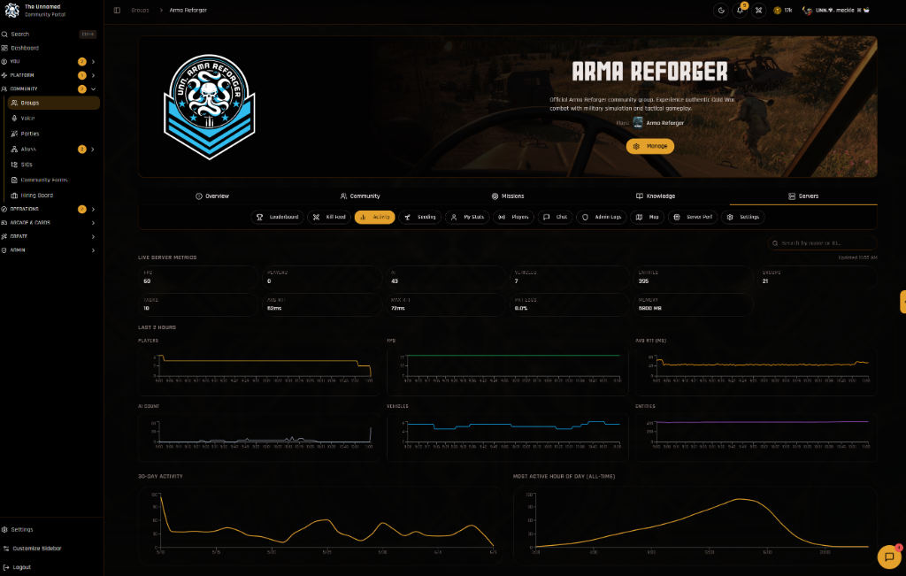Open the Seeding sub-tab
Viewport: 906px width, 576px height.
(420, 218)
